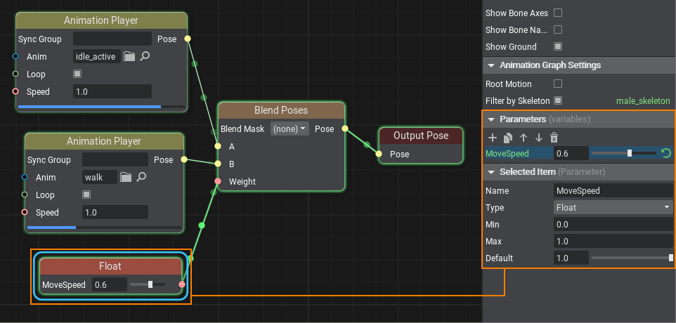Click the Sync Group field of the walk player
The image size is (676, 323).
(x=115, y=160)
